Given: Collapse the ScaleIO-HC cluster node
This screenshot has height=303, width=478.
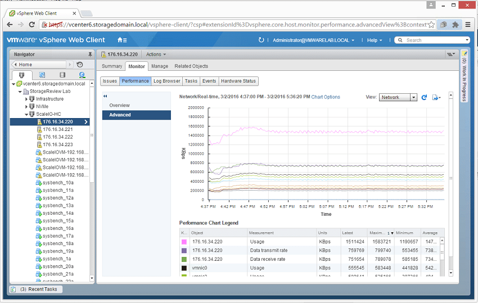Looking at the screenshot, I should [26, 114].
